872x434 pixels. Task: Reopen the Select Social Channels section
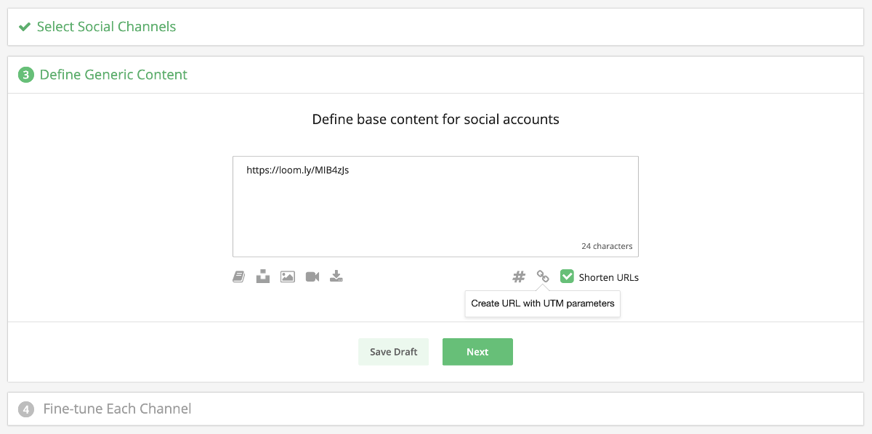coord(106,26)
